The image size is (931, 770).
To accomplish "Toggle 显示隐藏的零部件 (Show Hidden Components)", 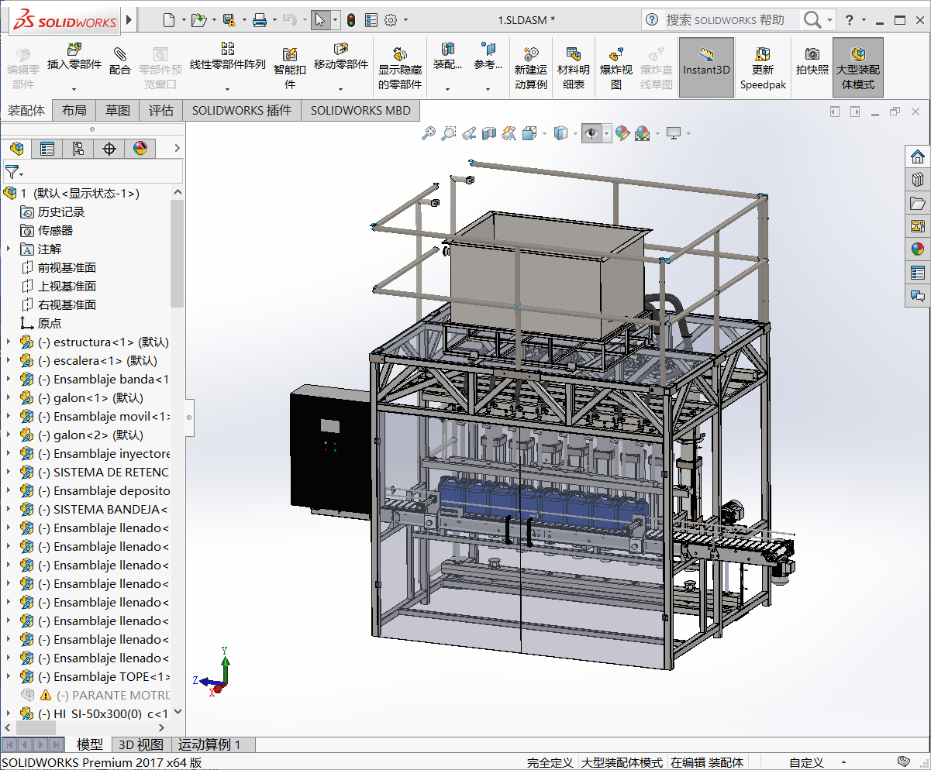I will [399, 54].
